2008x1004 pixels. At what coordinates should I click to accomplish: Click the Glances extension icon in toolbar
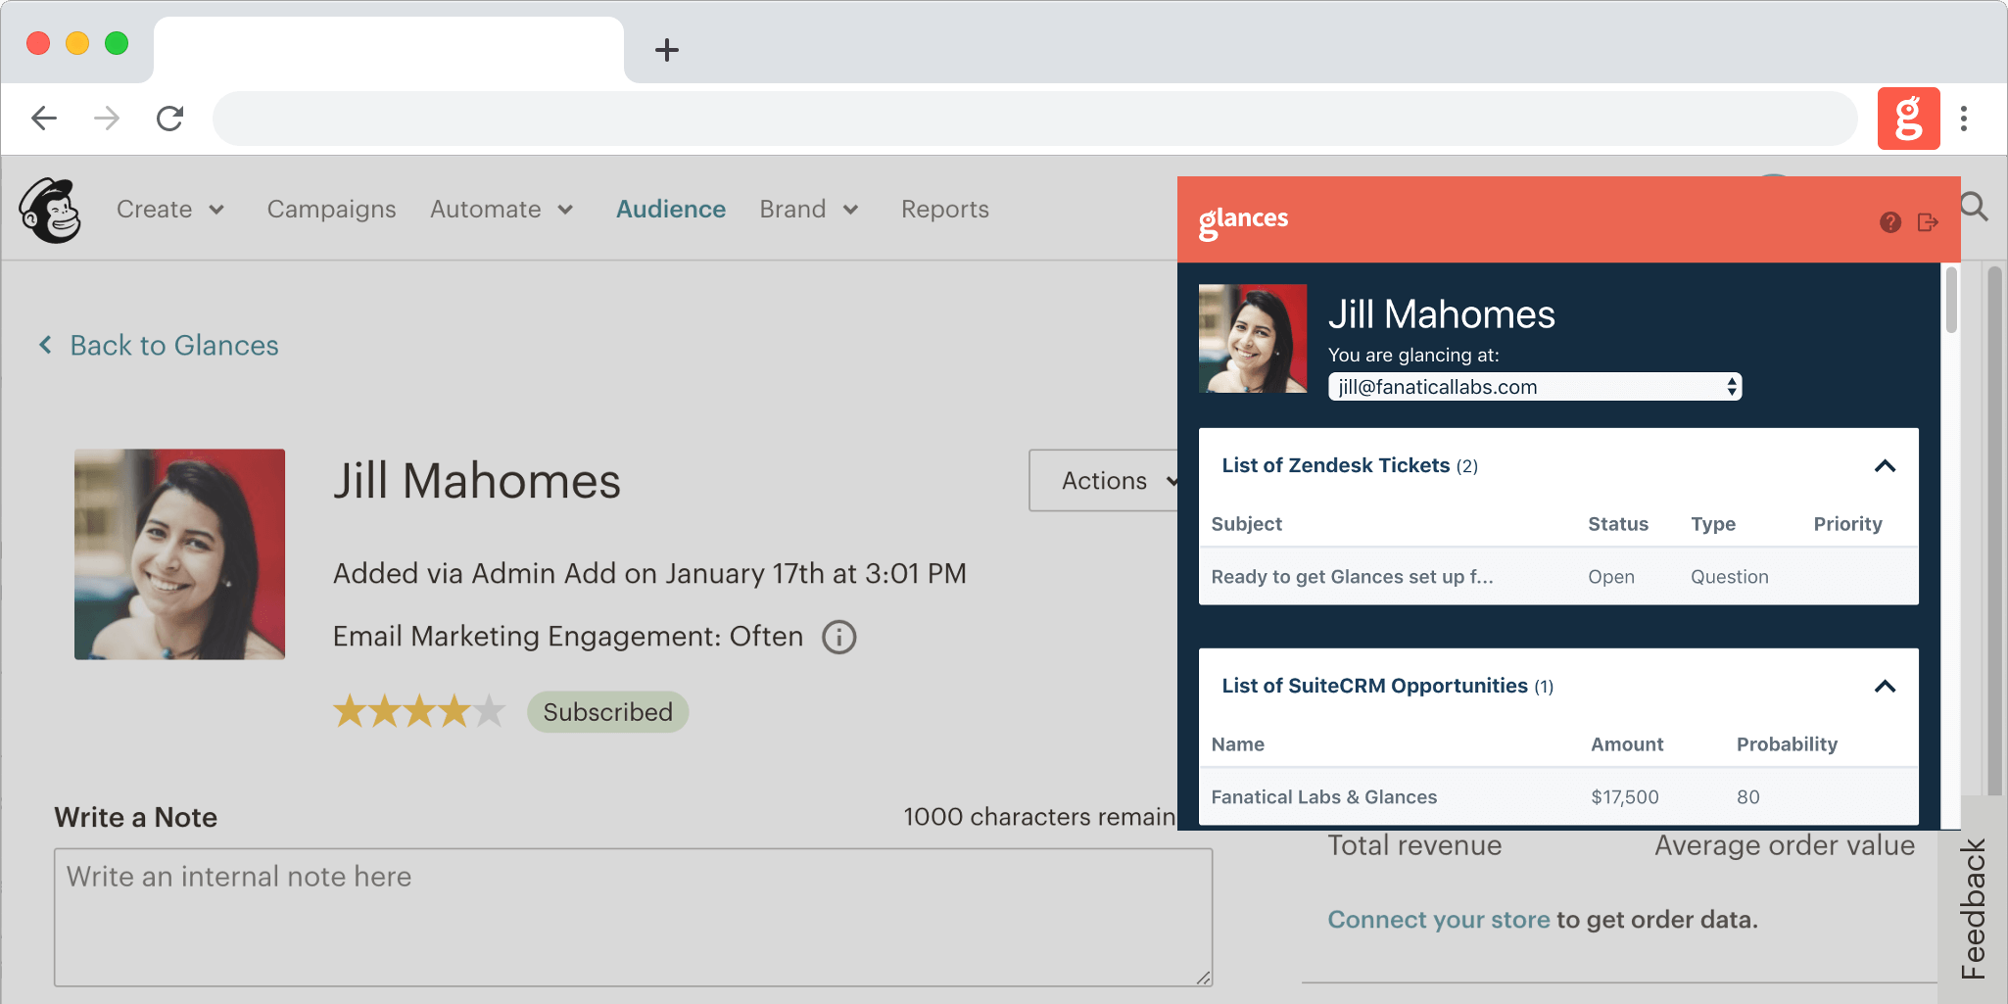point(1908,119)
